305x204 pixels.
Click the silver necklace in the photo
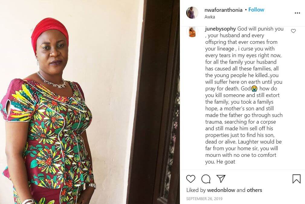point(52,81)
